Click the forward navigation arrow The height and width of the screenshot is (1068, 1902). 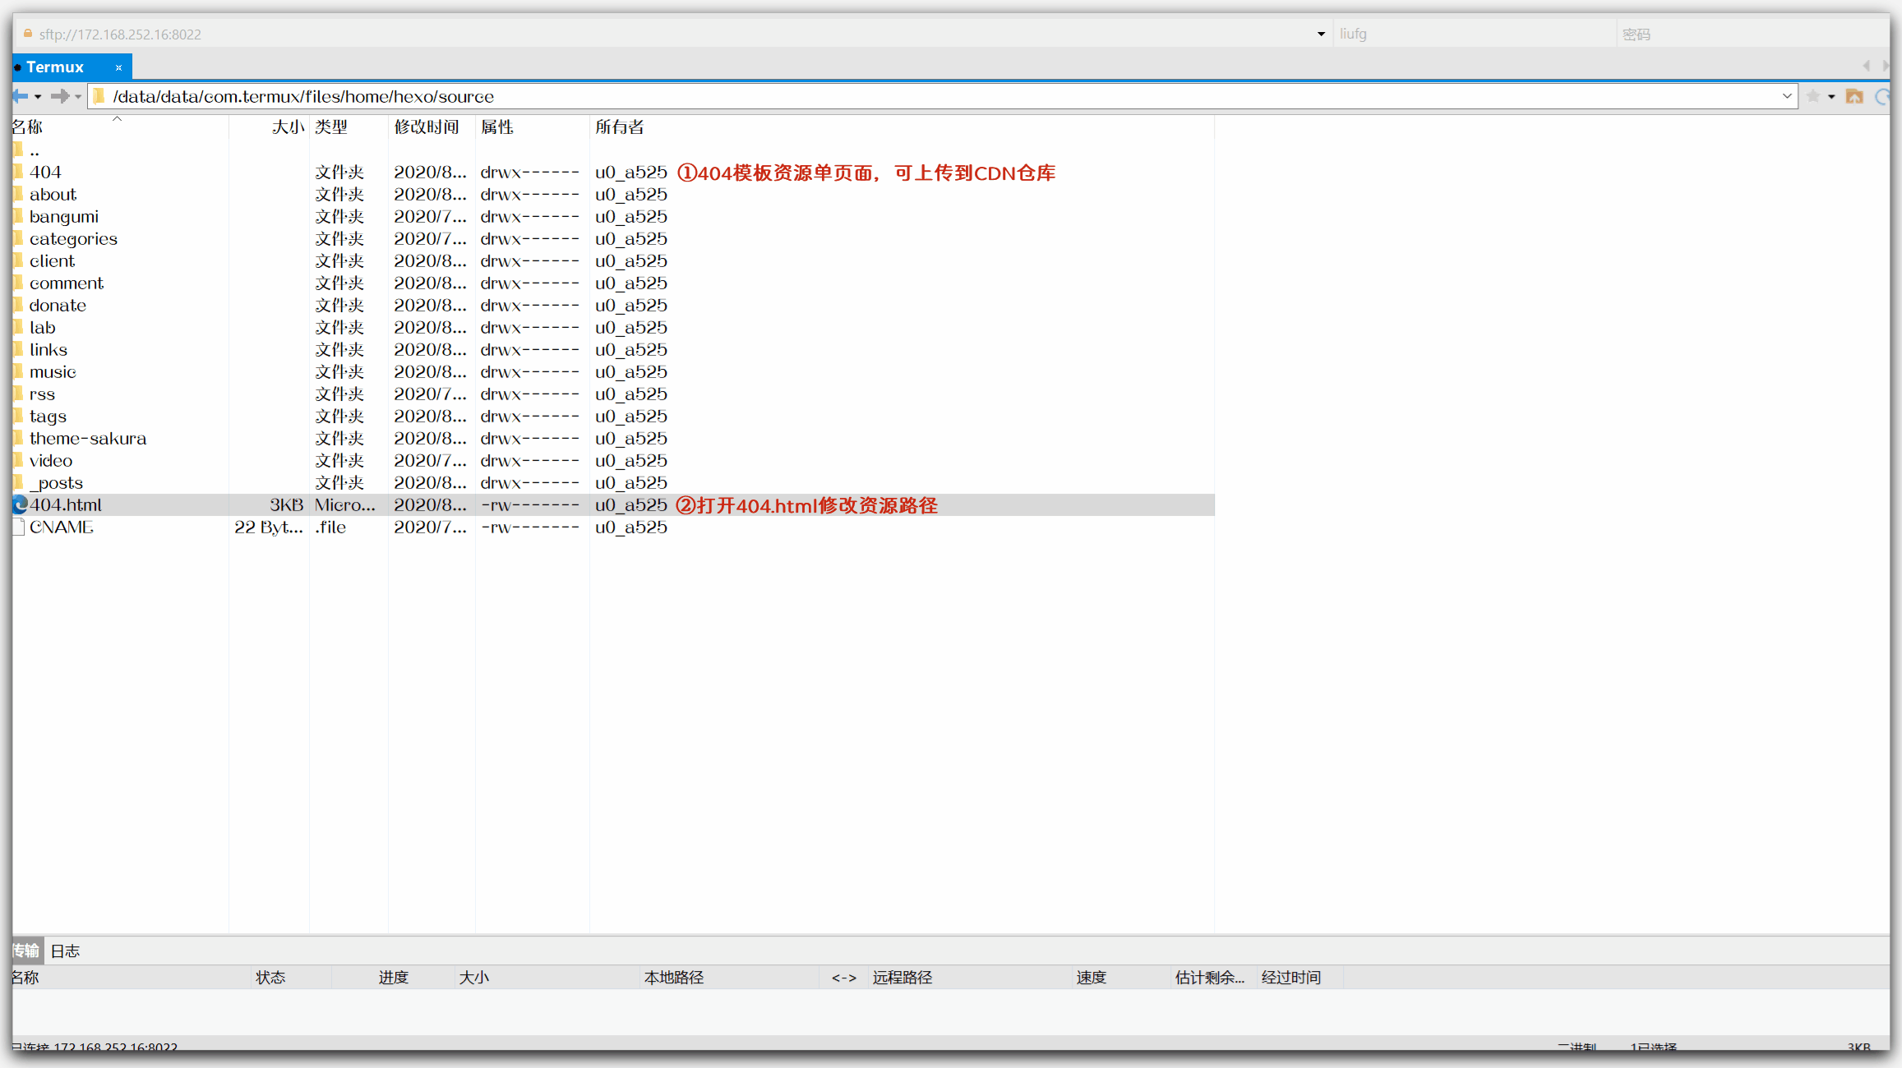point(59,97)
